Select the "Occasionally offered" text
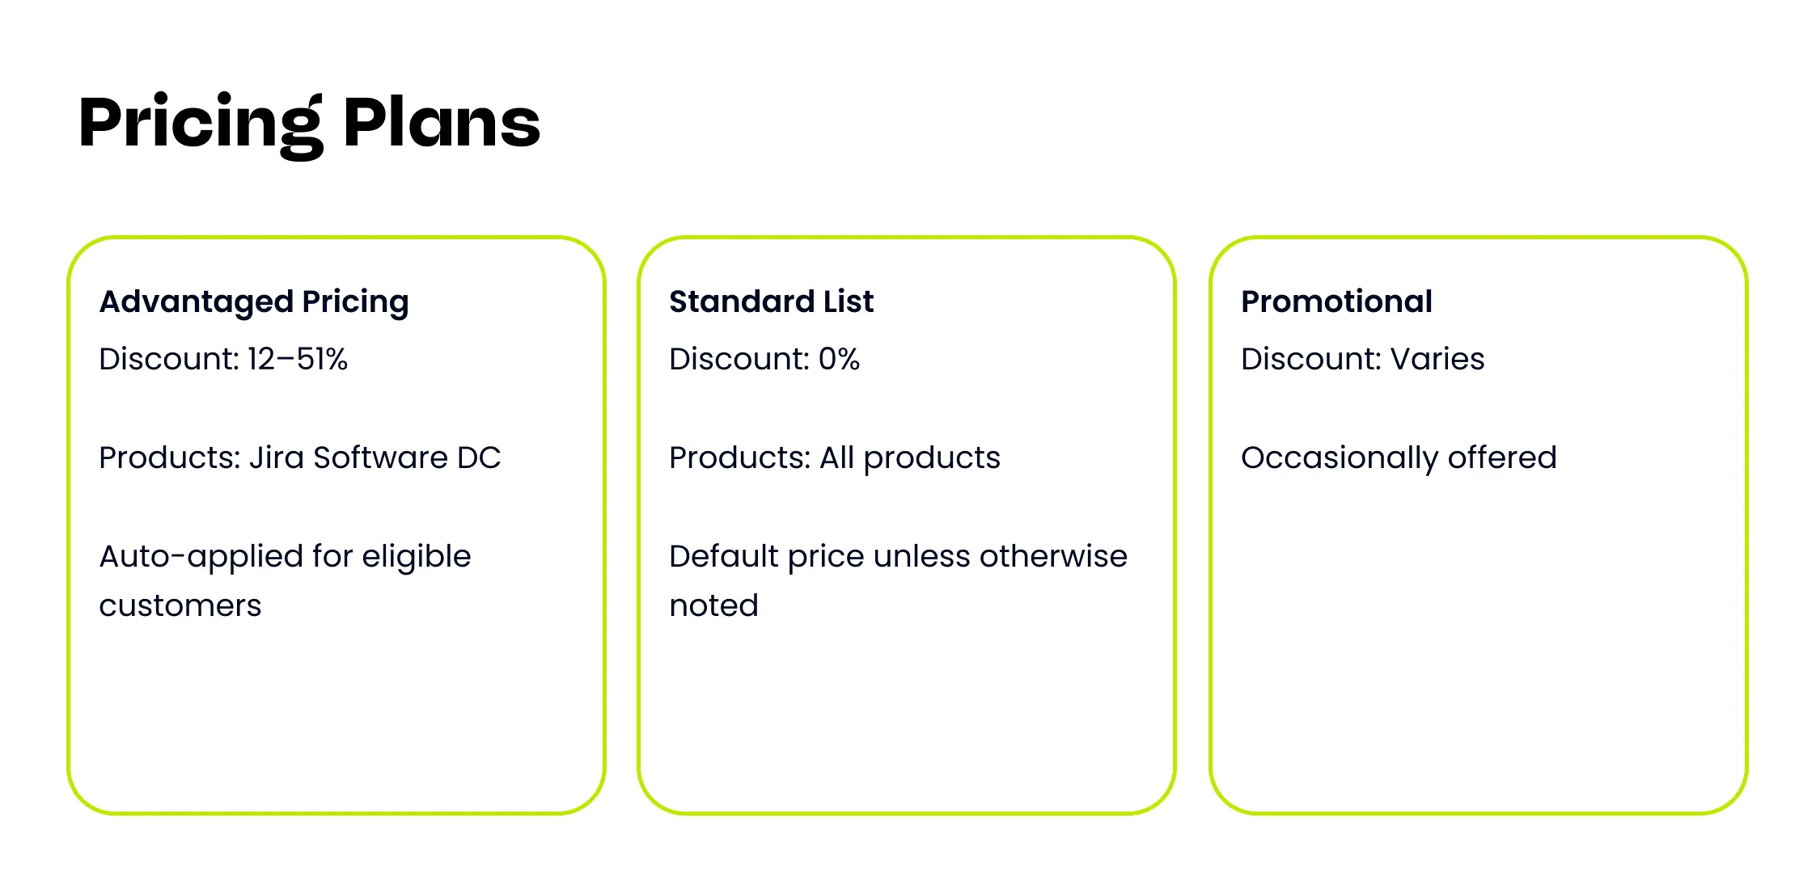Screen dimensions: 1816x873 pyautogui.click(x=1399, y=458)
